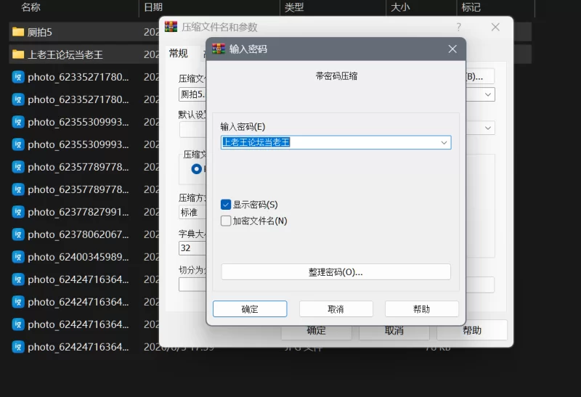The height and width of the screenshot is (397, 581).
Task: Sort file list by 大小 column
Action: (x=400, y=7)
